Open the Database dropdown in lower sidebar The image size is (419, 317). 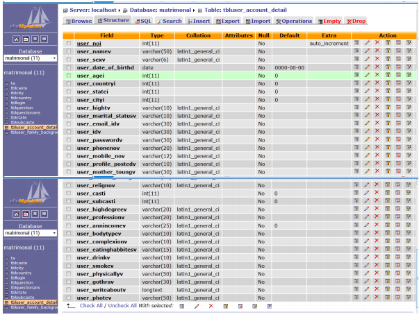point(30,233)
